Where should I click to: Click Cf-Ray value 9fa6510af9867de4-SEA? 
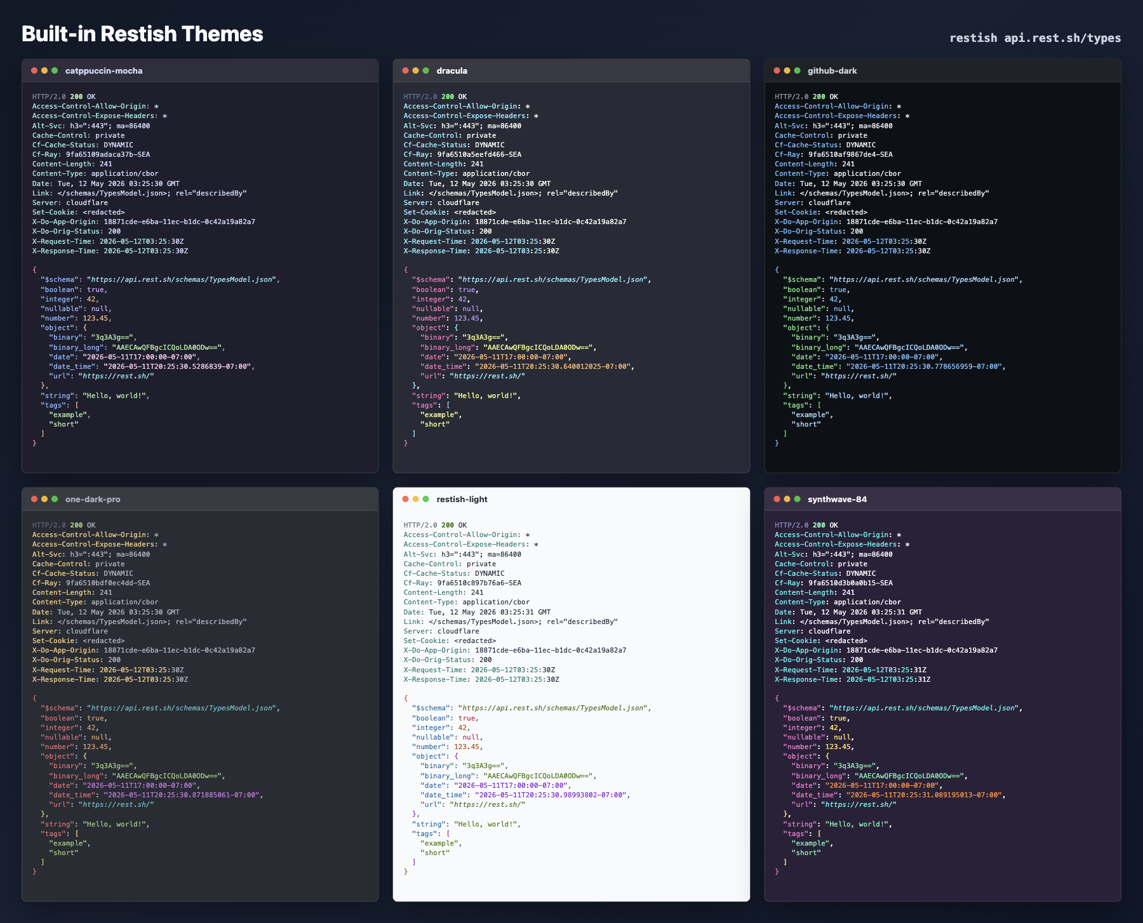coord(850,154)
